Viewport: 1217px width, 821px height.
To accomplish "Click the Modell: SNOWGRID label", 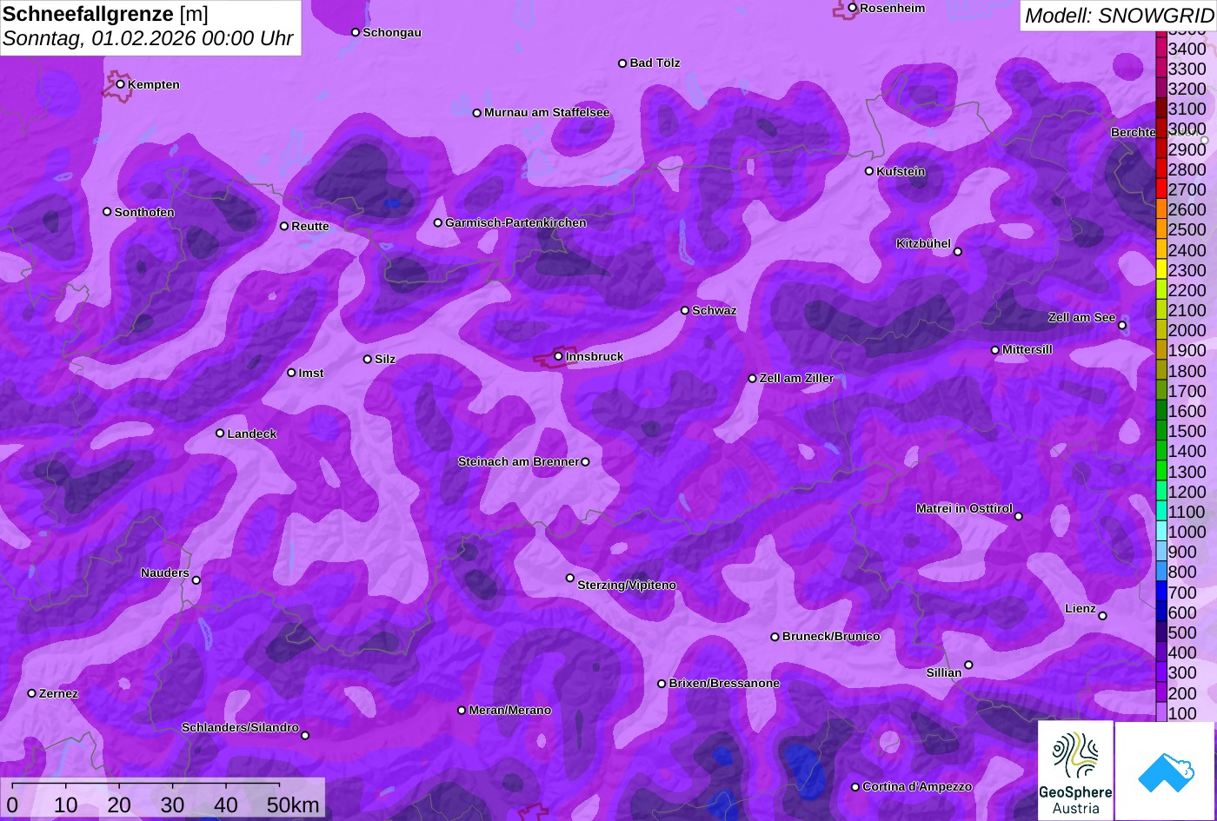I will 1119,15.
